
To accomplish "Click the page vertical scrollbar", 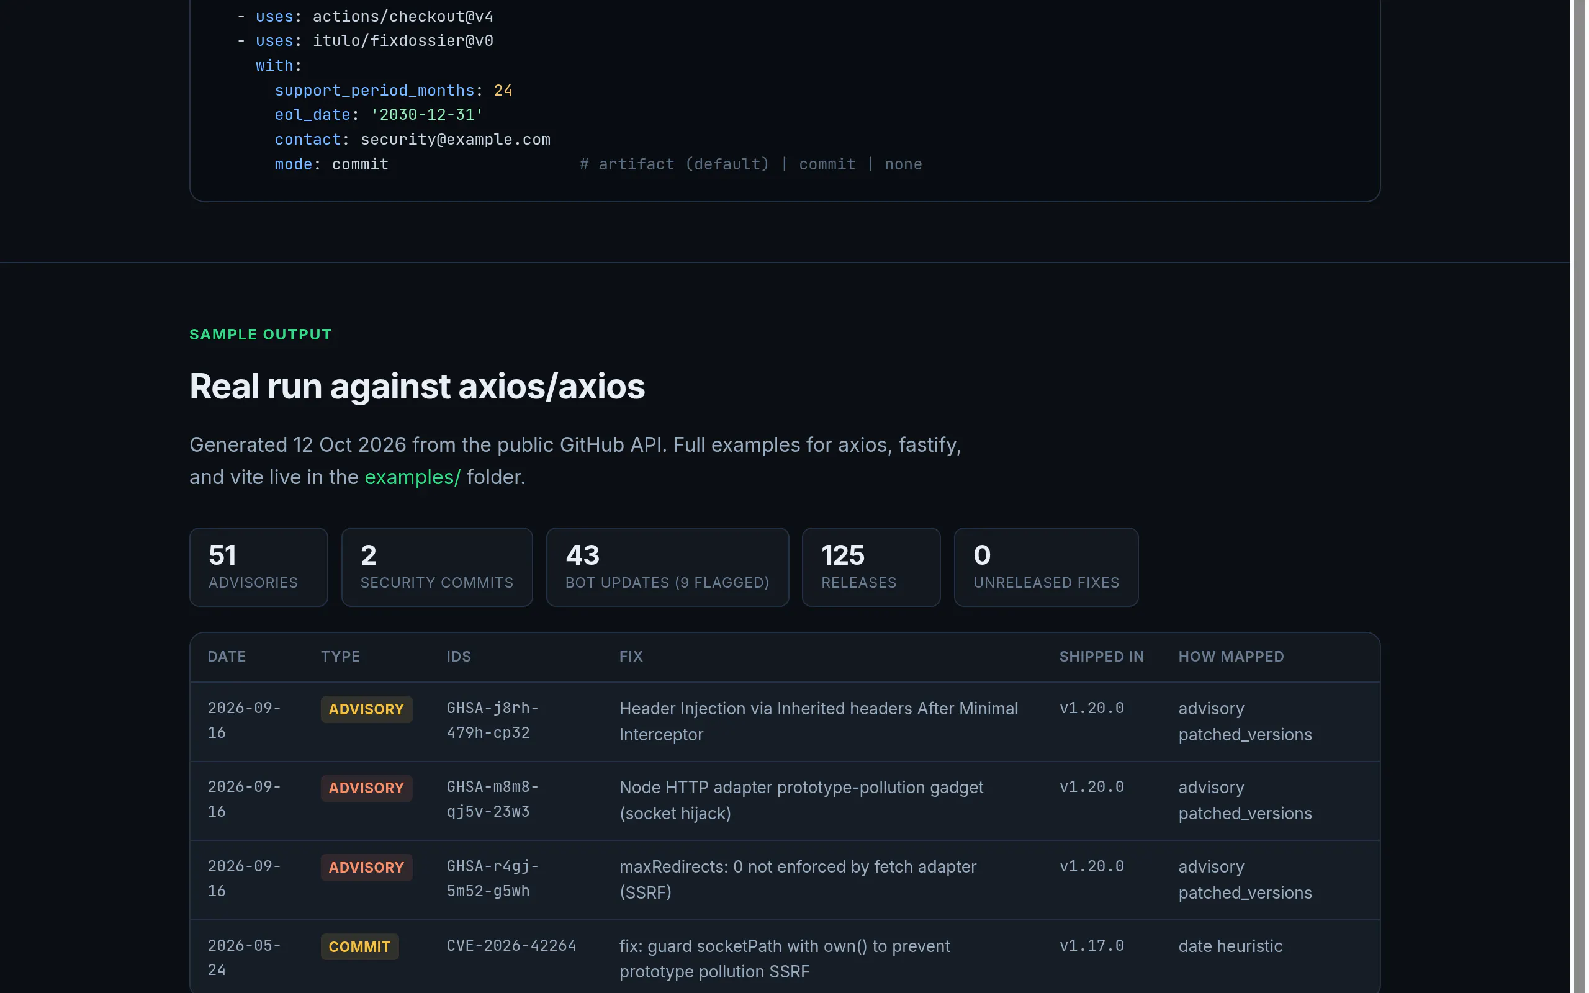I will [x=1580, y=496].
